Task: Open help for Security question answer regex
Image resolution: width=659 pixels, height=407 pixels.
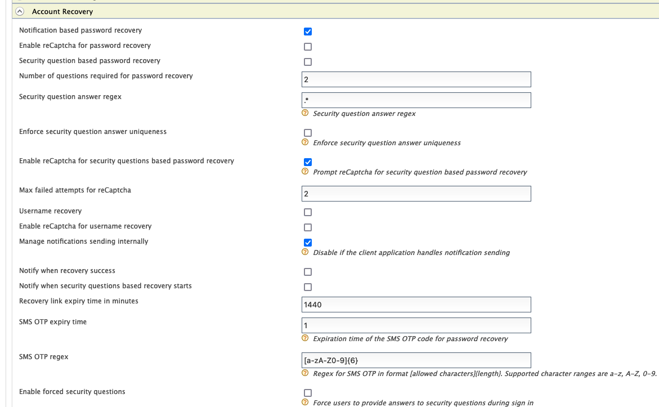Action: pos(304,114)
